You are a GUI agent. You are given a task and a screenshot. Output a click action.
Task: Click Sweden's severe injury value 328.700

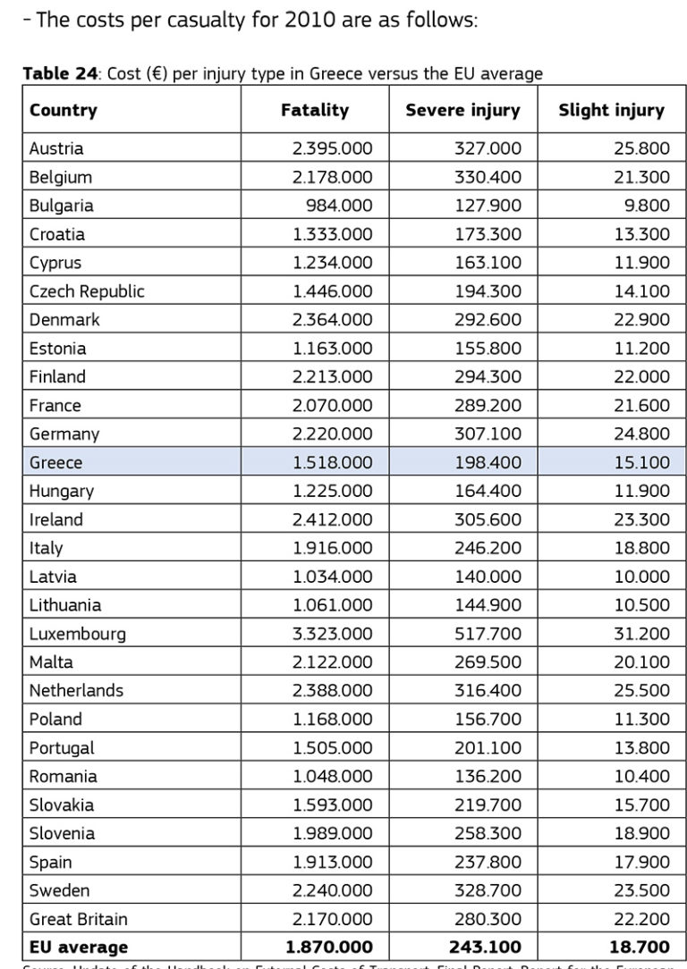point(488,890)
